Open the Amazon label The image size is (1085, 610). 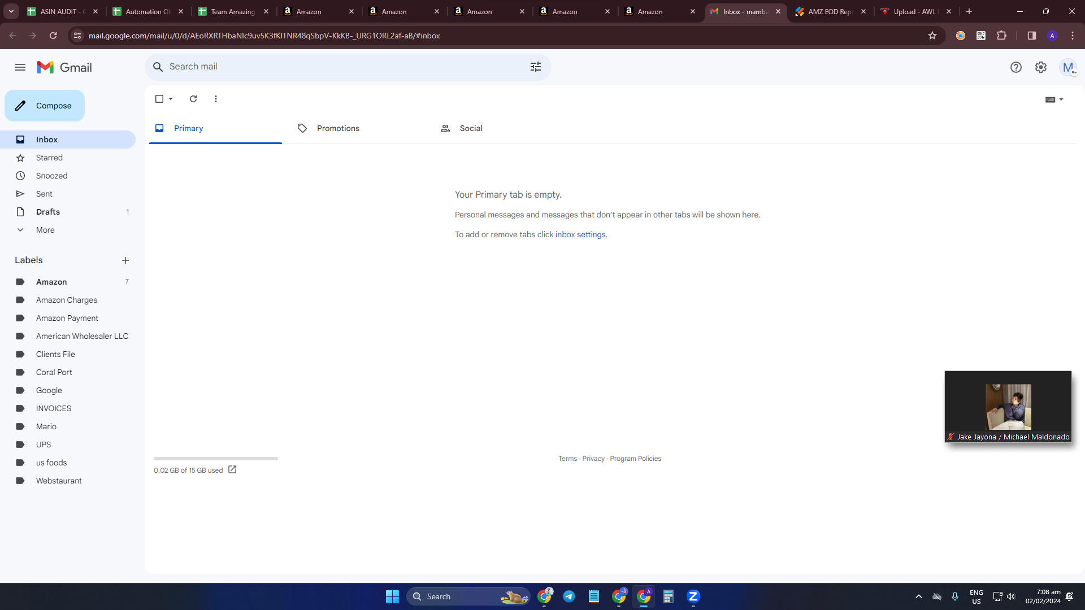68,282
